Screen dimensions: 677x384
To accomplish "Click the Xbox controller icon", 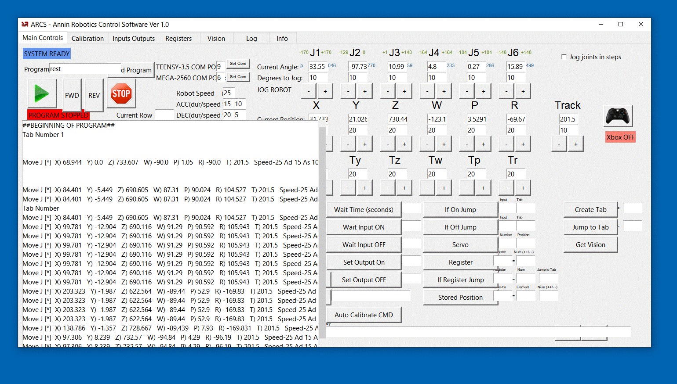I will [618, 116].
